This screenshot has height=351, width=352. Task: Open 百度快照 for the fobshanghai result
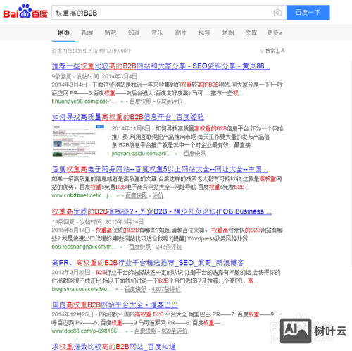[x=140, y=247]
